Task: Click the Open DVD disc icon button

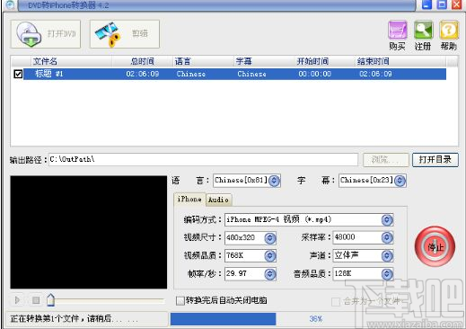Action: tap(46, 34)
